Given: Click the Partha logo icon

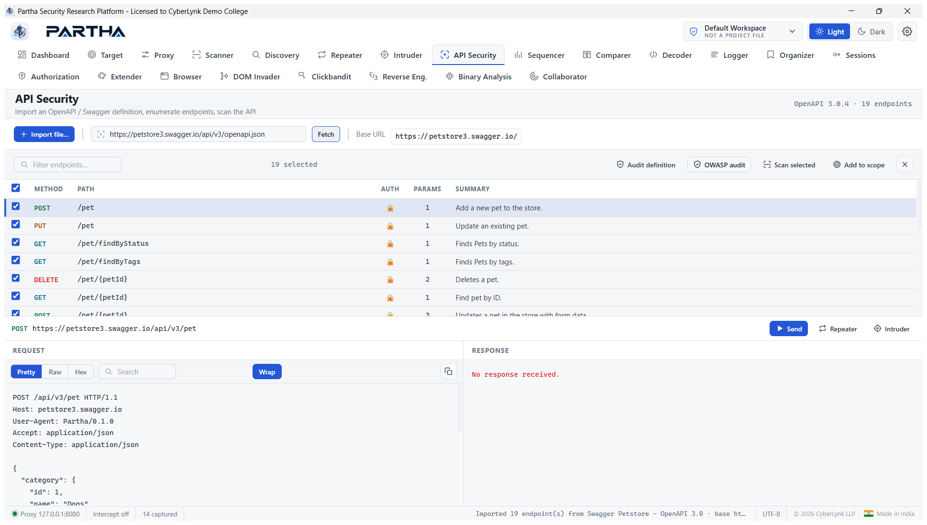Looking at the screenshot, I should [20, 32].
